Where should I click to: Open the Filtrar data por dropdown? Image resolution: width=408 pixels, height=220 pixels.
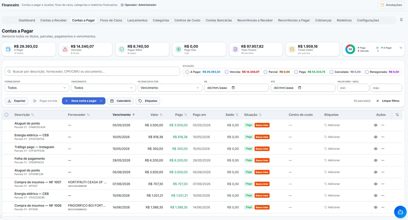pyautogui.click(x=170, y=88)
